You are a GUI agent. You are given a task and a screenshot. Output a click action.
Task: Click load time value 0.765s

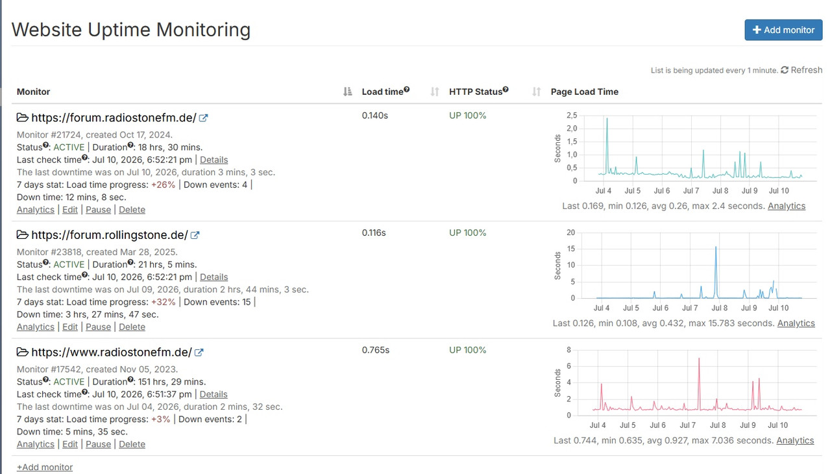[x=376, y=350]
